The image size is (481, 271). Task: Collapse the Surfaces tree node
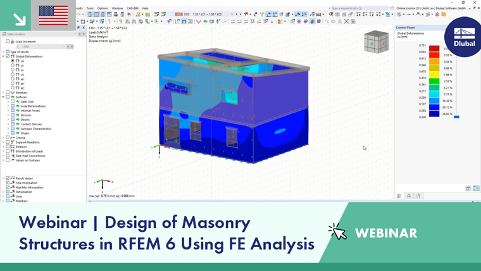(x=3, y=97)
